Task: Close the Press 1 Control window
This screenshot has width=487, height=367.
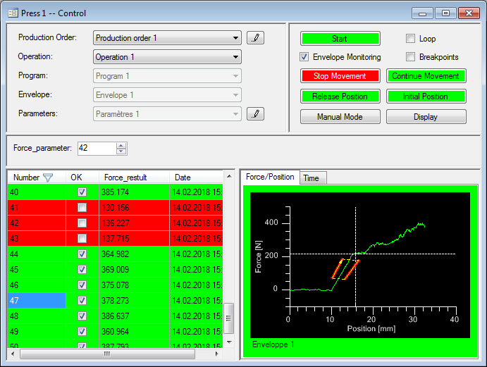Action: [469, 13]
